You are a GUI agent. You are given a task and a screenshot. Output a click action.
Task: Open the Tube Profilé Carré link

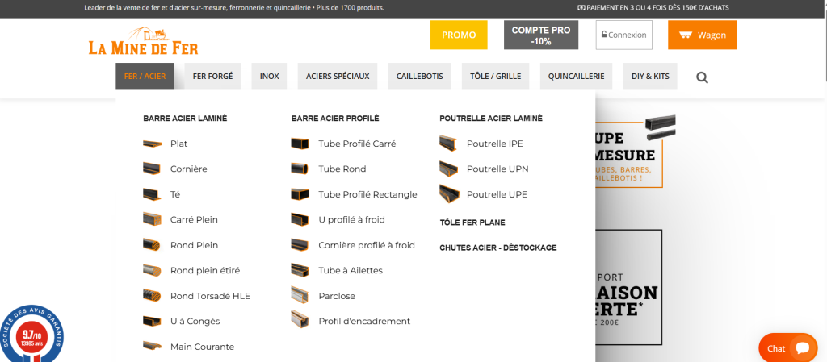click(357, 144)
